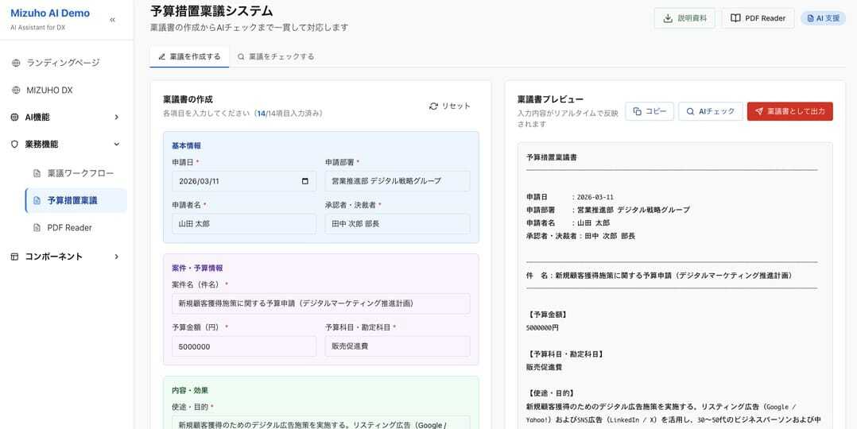
Task: Click the pencil icon on the 稟議を作成する tab
Action: point(162,56)
